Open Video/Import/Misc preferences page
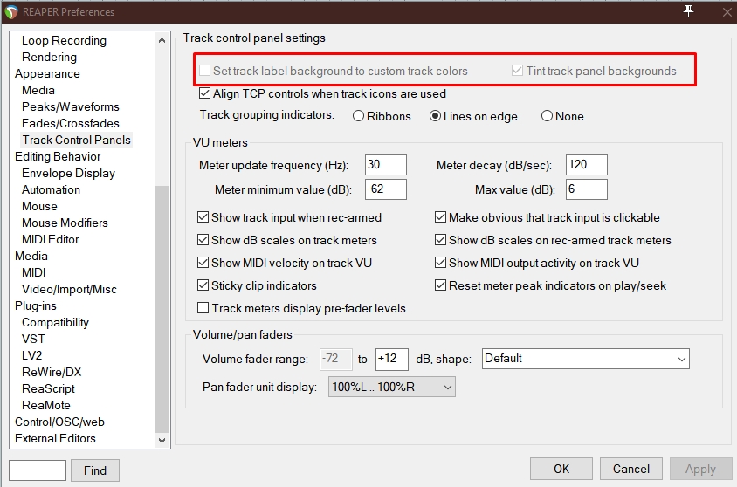737x487 pixels. coord(69,289)
